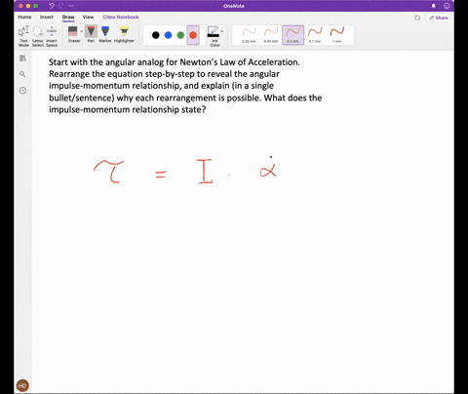Set pen thickness to 0.35 mm

point(271,35)
